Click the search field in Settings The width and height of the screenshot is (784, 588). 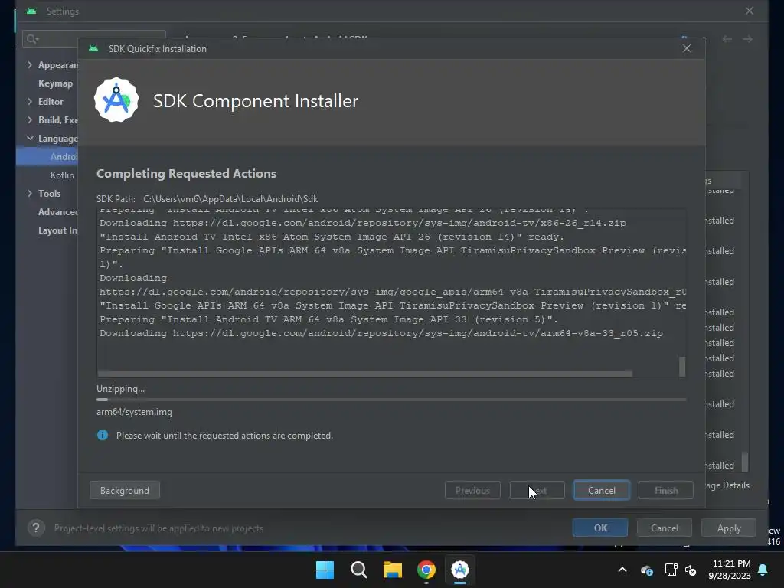(x=93, y=38)
